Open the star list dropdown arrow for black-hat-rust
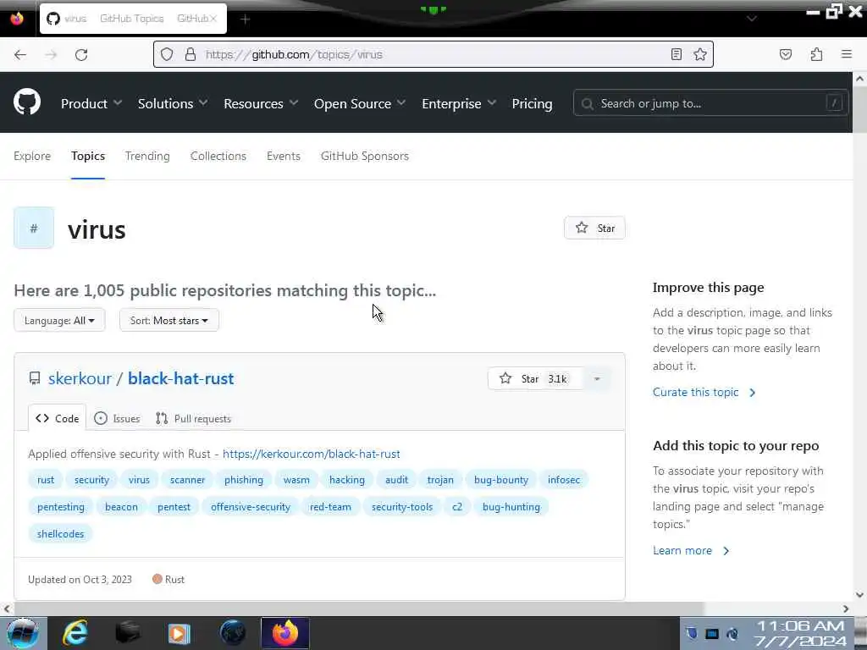Screen dimensions: 867x650 pyautogui.click(x=597, y=378)
